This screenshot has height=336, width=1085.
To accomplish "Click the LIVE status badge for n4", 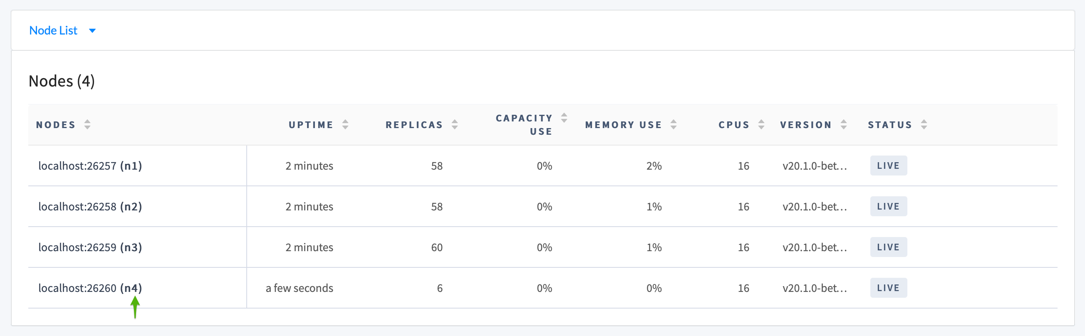I will click(x=888, y=289).
